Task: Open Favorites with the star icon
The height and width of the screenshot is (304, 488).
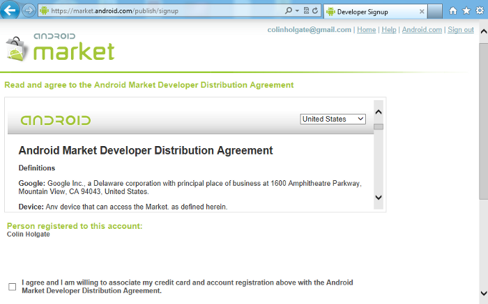Action: coord(466,11)
